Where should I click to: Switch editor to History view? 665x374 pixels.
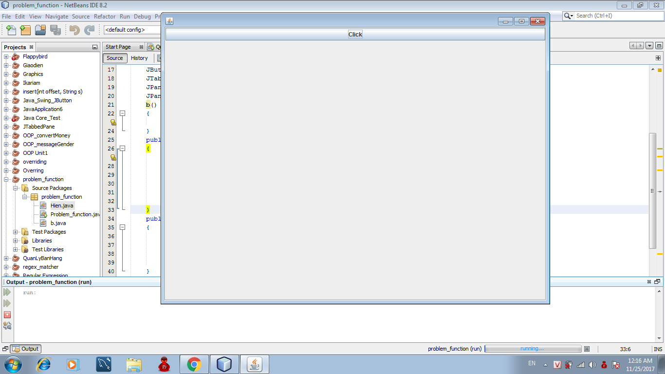pyautogui.click(x=139, y=58)
